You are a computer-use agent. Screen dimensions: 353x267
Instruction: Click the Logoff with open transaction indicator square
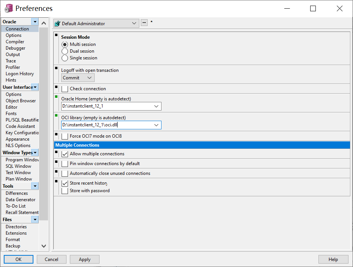coord(56,68)
